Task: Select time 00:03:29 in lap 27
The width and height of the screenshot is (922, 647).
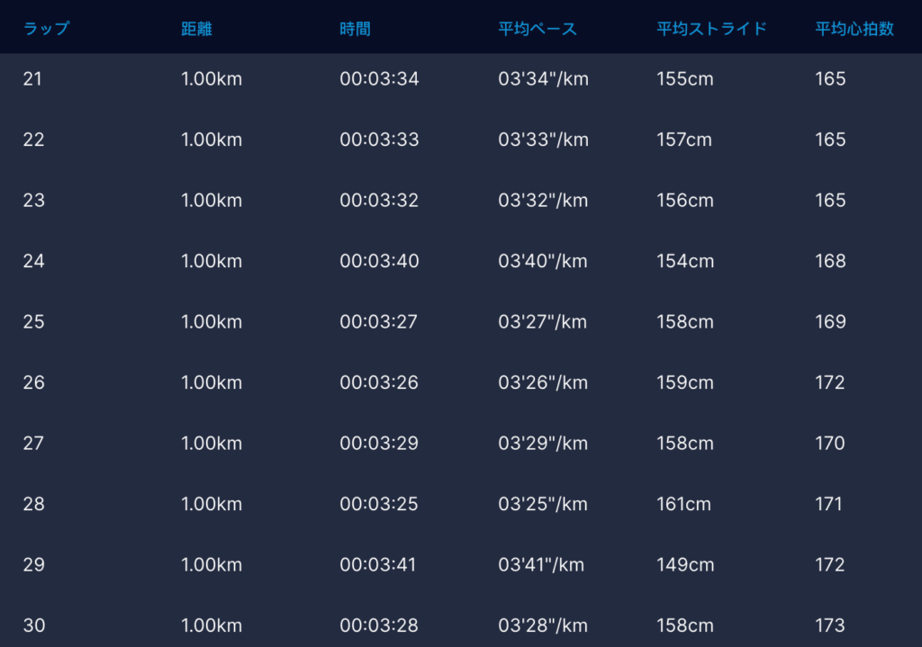Action: (x=379, y=444)
